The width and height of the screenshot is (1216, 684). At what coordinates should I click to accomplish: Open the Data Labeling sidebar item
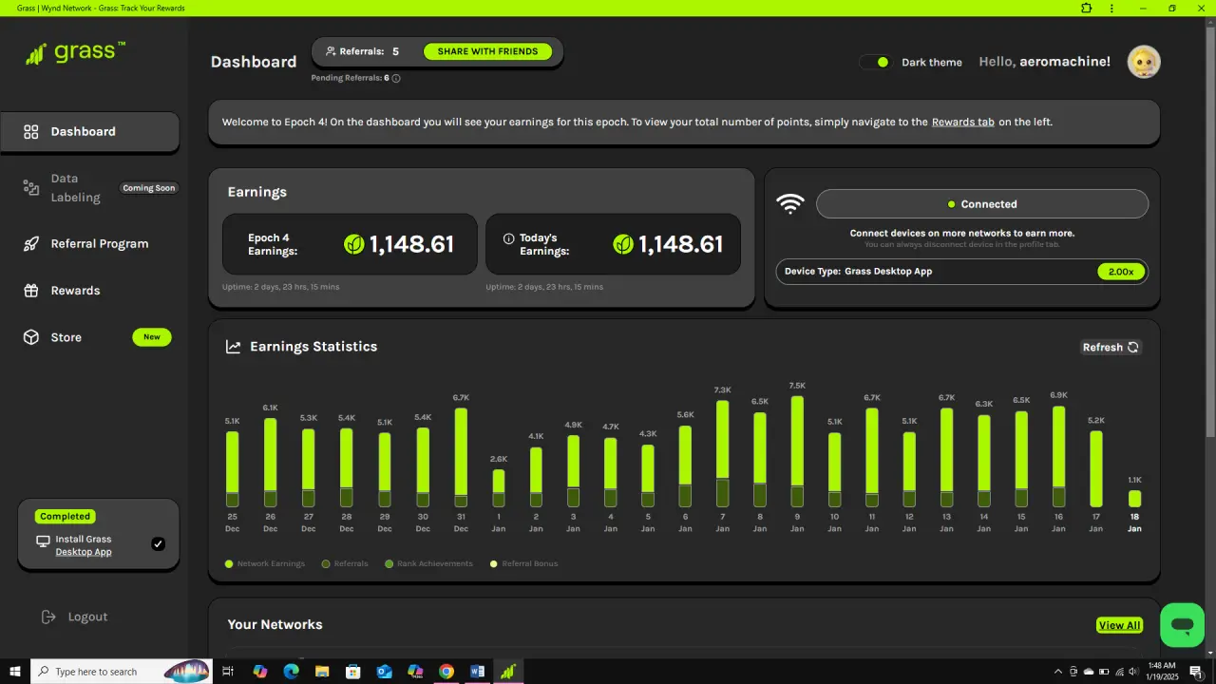point(89,188)
